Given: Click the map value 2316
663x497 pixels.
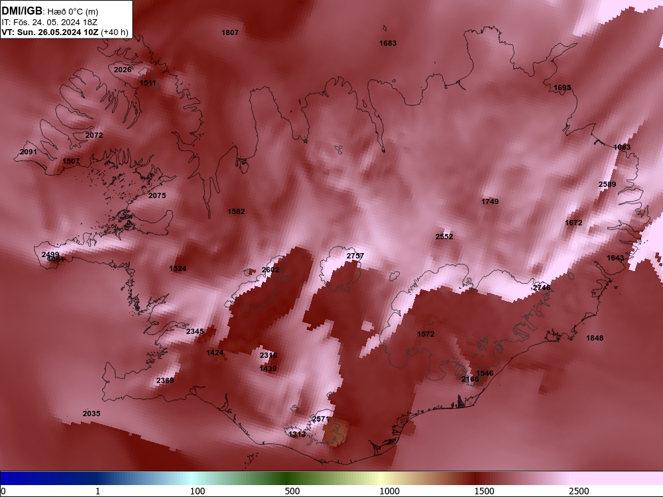Looking at the screenshot, I should pyautogui.click(x=269, y=355).
